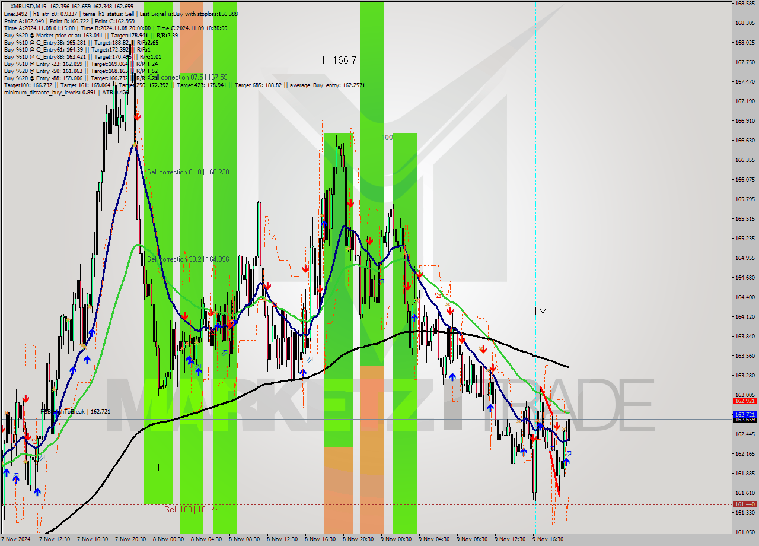Click the '8 Nov 00:30' time axis label
Viewport: 759px width, 546px height.
click(168, 540)
